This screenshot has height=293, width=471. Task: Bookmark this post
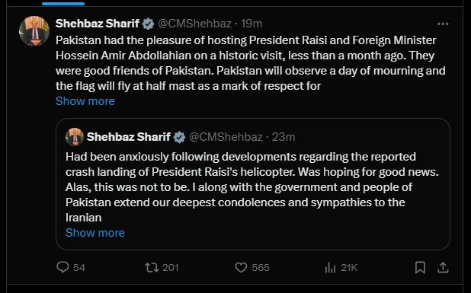(x=420, y=267)
